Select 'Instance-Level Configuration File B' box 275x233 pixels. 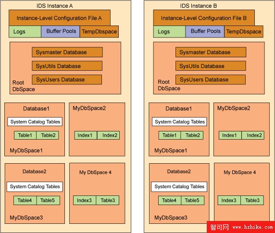[204, 18]
